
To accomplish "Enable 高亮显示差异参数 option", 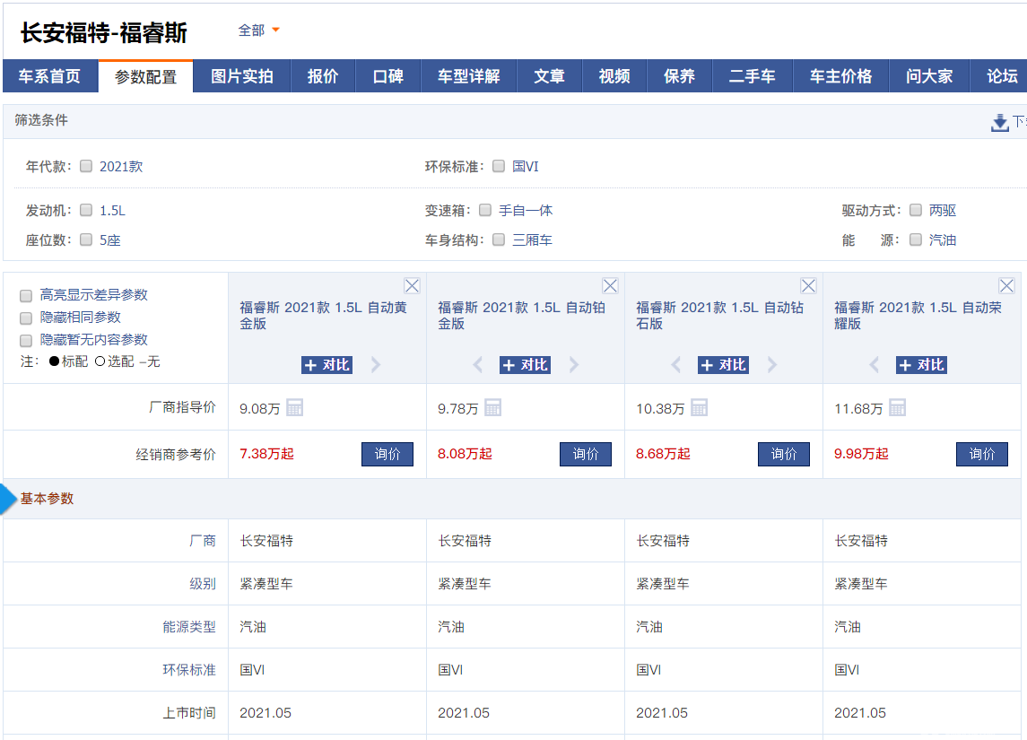I will click(25, 296).
